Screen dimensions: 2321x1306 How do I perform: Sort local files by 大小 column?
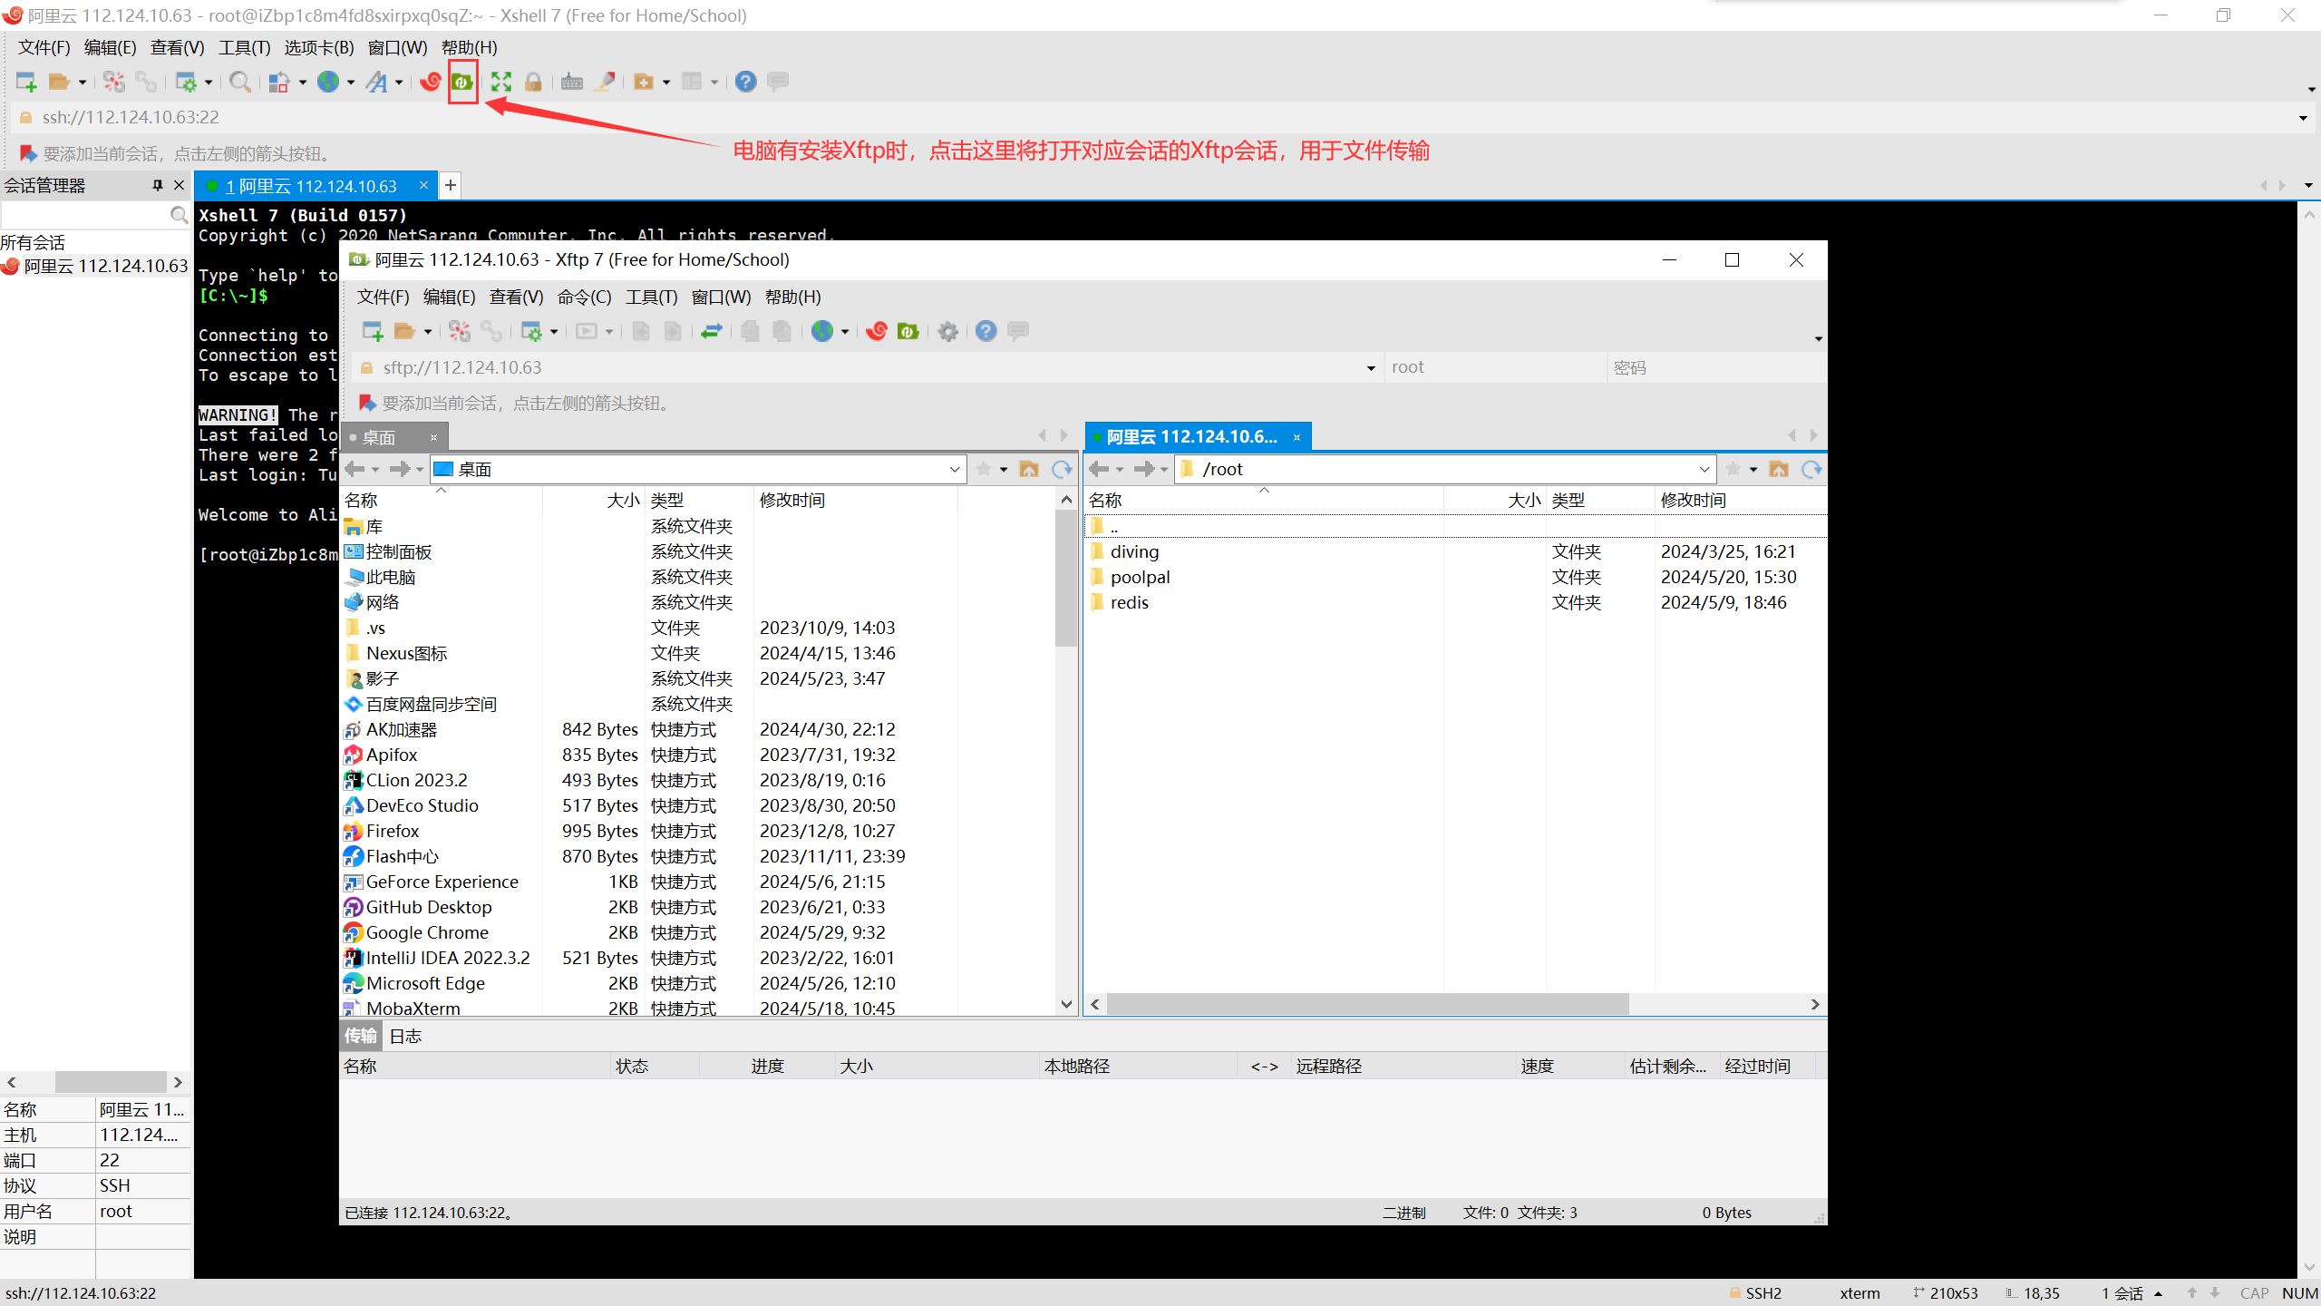tap(593, 501)
